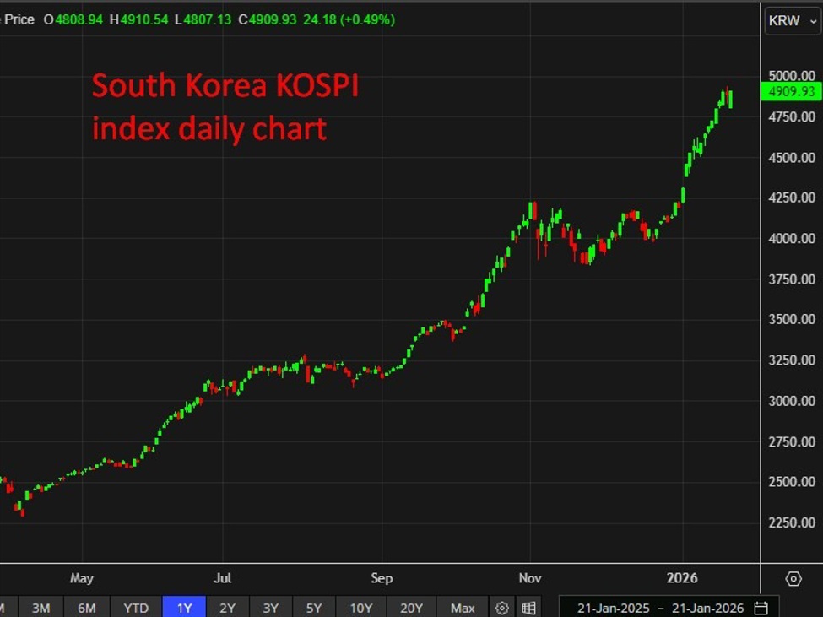This screenshot has height=617, width=823.
Task: Toggle the Max range view
Action: pos(463,607)
